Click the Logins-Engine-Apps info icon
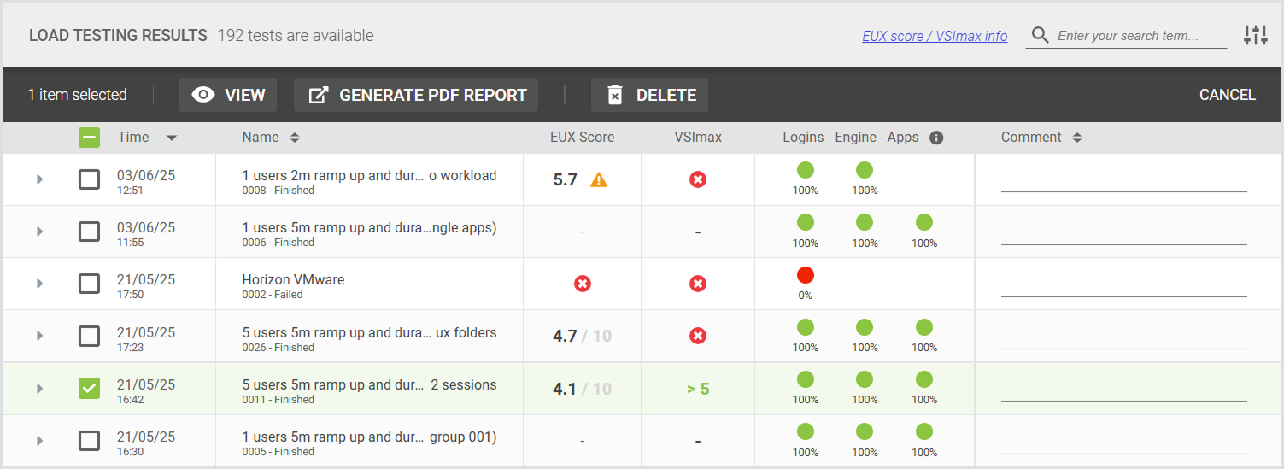Screen dimensions: 1284x469 936,138
